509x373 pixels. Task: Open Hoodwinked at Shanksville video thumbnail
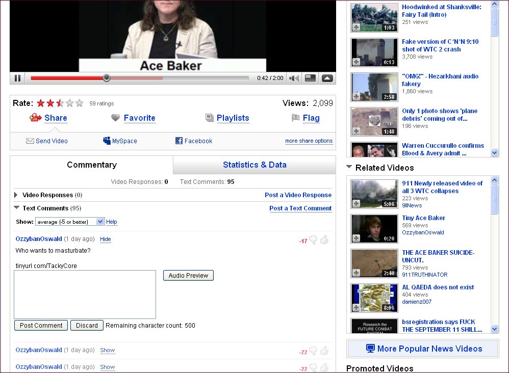click(x=374, y=17)
